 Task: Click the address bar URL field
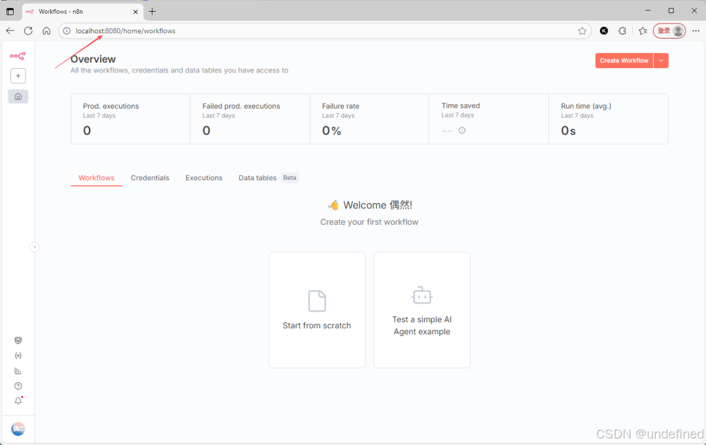(324, 31)
